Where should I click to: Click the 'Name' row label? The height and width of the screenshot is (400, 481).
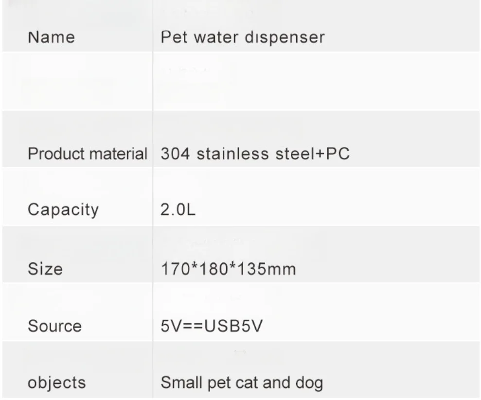coord(51,37)
